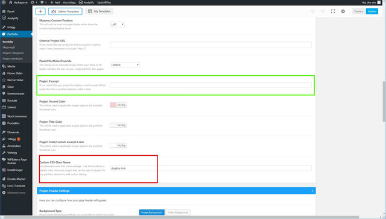Click the External Project URL field
Screen dimensions: 386x219
[x=210, y=45]
